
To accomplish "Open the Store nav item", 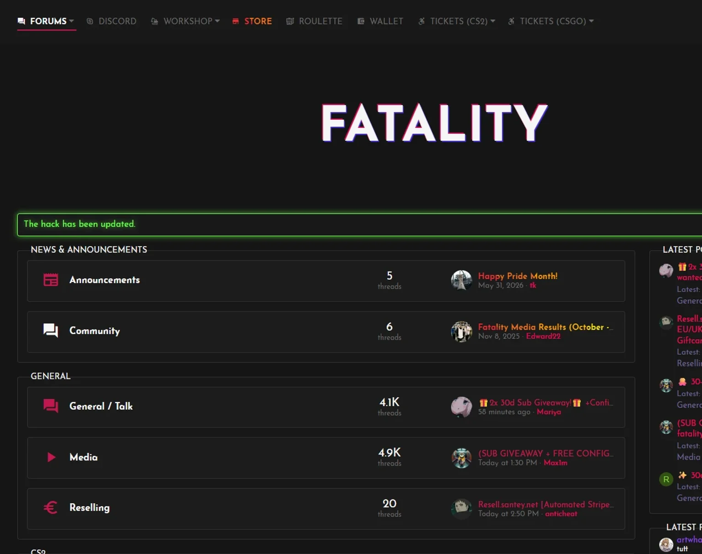I will [x=252, y=21].
